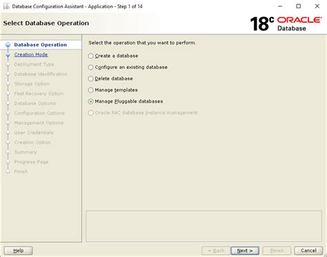Image resolution: width=327 pixels, height=257 pixels.
Task: Click the Select Database Operation heading
Action: pyautogui.click(x=46, y=23)
